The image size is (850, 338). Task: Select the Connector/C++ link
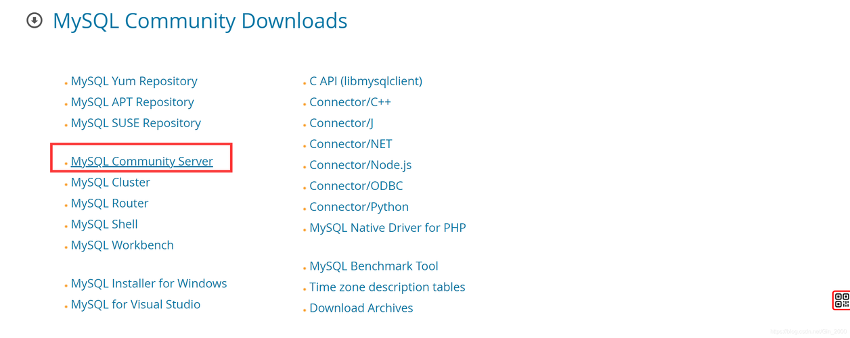click(350, 102)
